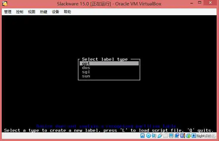
Task: Open the 视图 menu
Action: click(x=32, y=12)
